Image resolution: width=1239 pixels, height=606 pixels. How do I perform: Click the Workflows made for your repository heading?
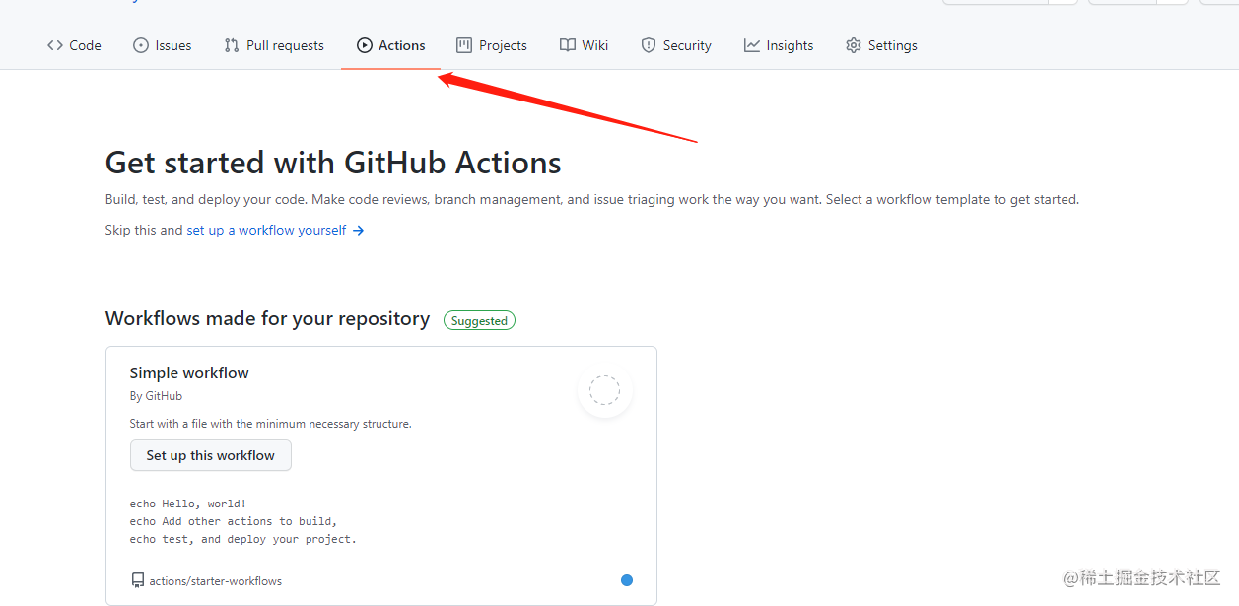coord(267,319)
